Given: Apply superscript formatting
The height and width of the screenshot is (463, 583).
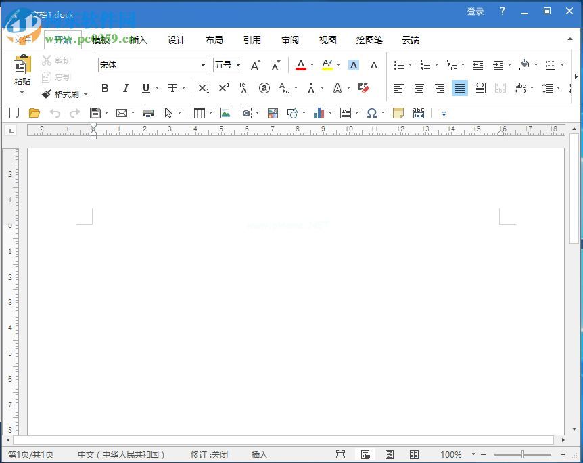Looking at the screenshot, I should [223, 88].
